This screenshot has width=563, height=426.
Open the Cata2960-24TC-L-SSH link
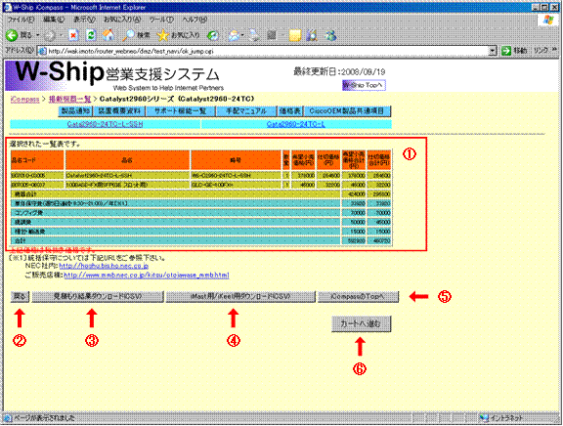click(105, 124)
